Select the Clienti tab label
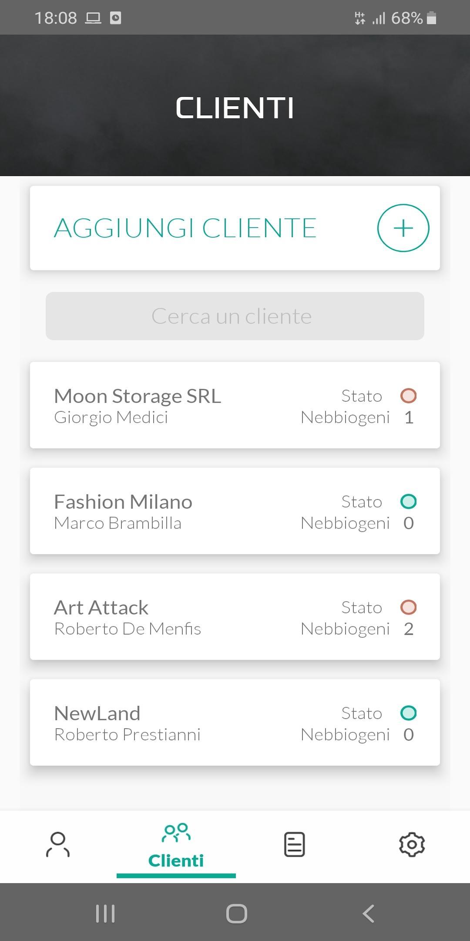This screenshot has height=941, width=470. pyautogui.click(x=176, y=860)
